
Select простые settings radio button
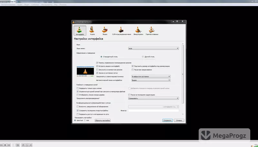point(75,121)
